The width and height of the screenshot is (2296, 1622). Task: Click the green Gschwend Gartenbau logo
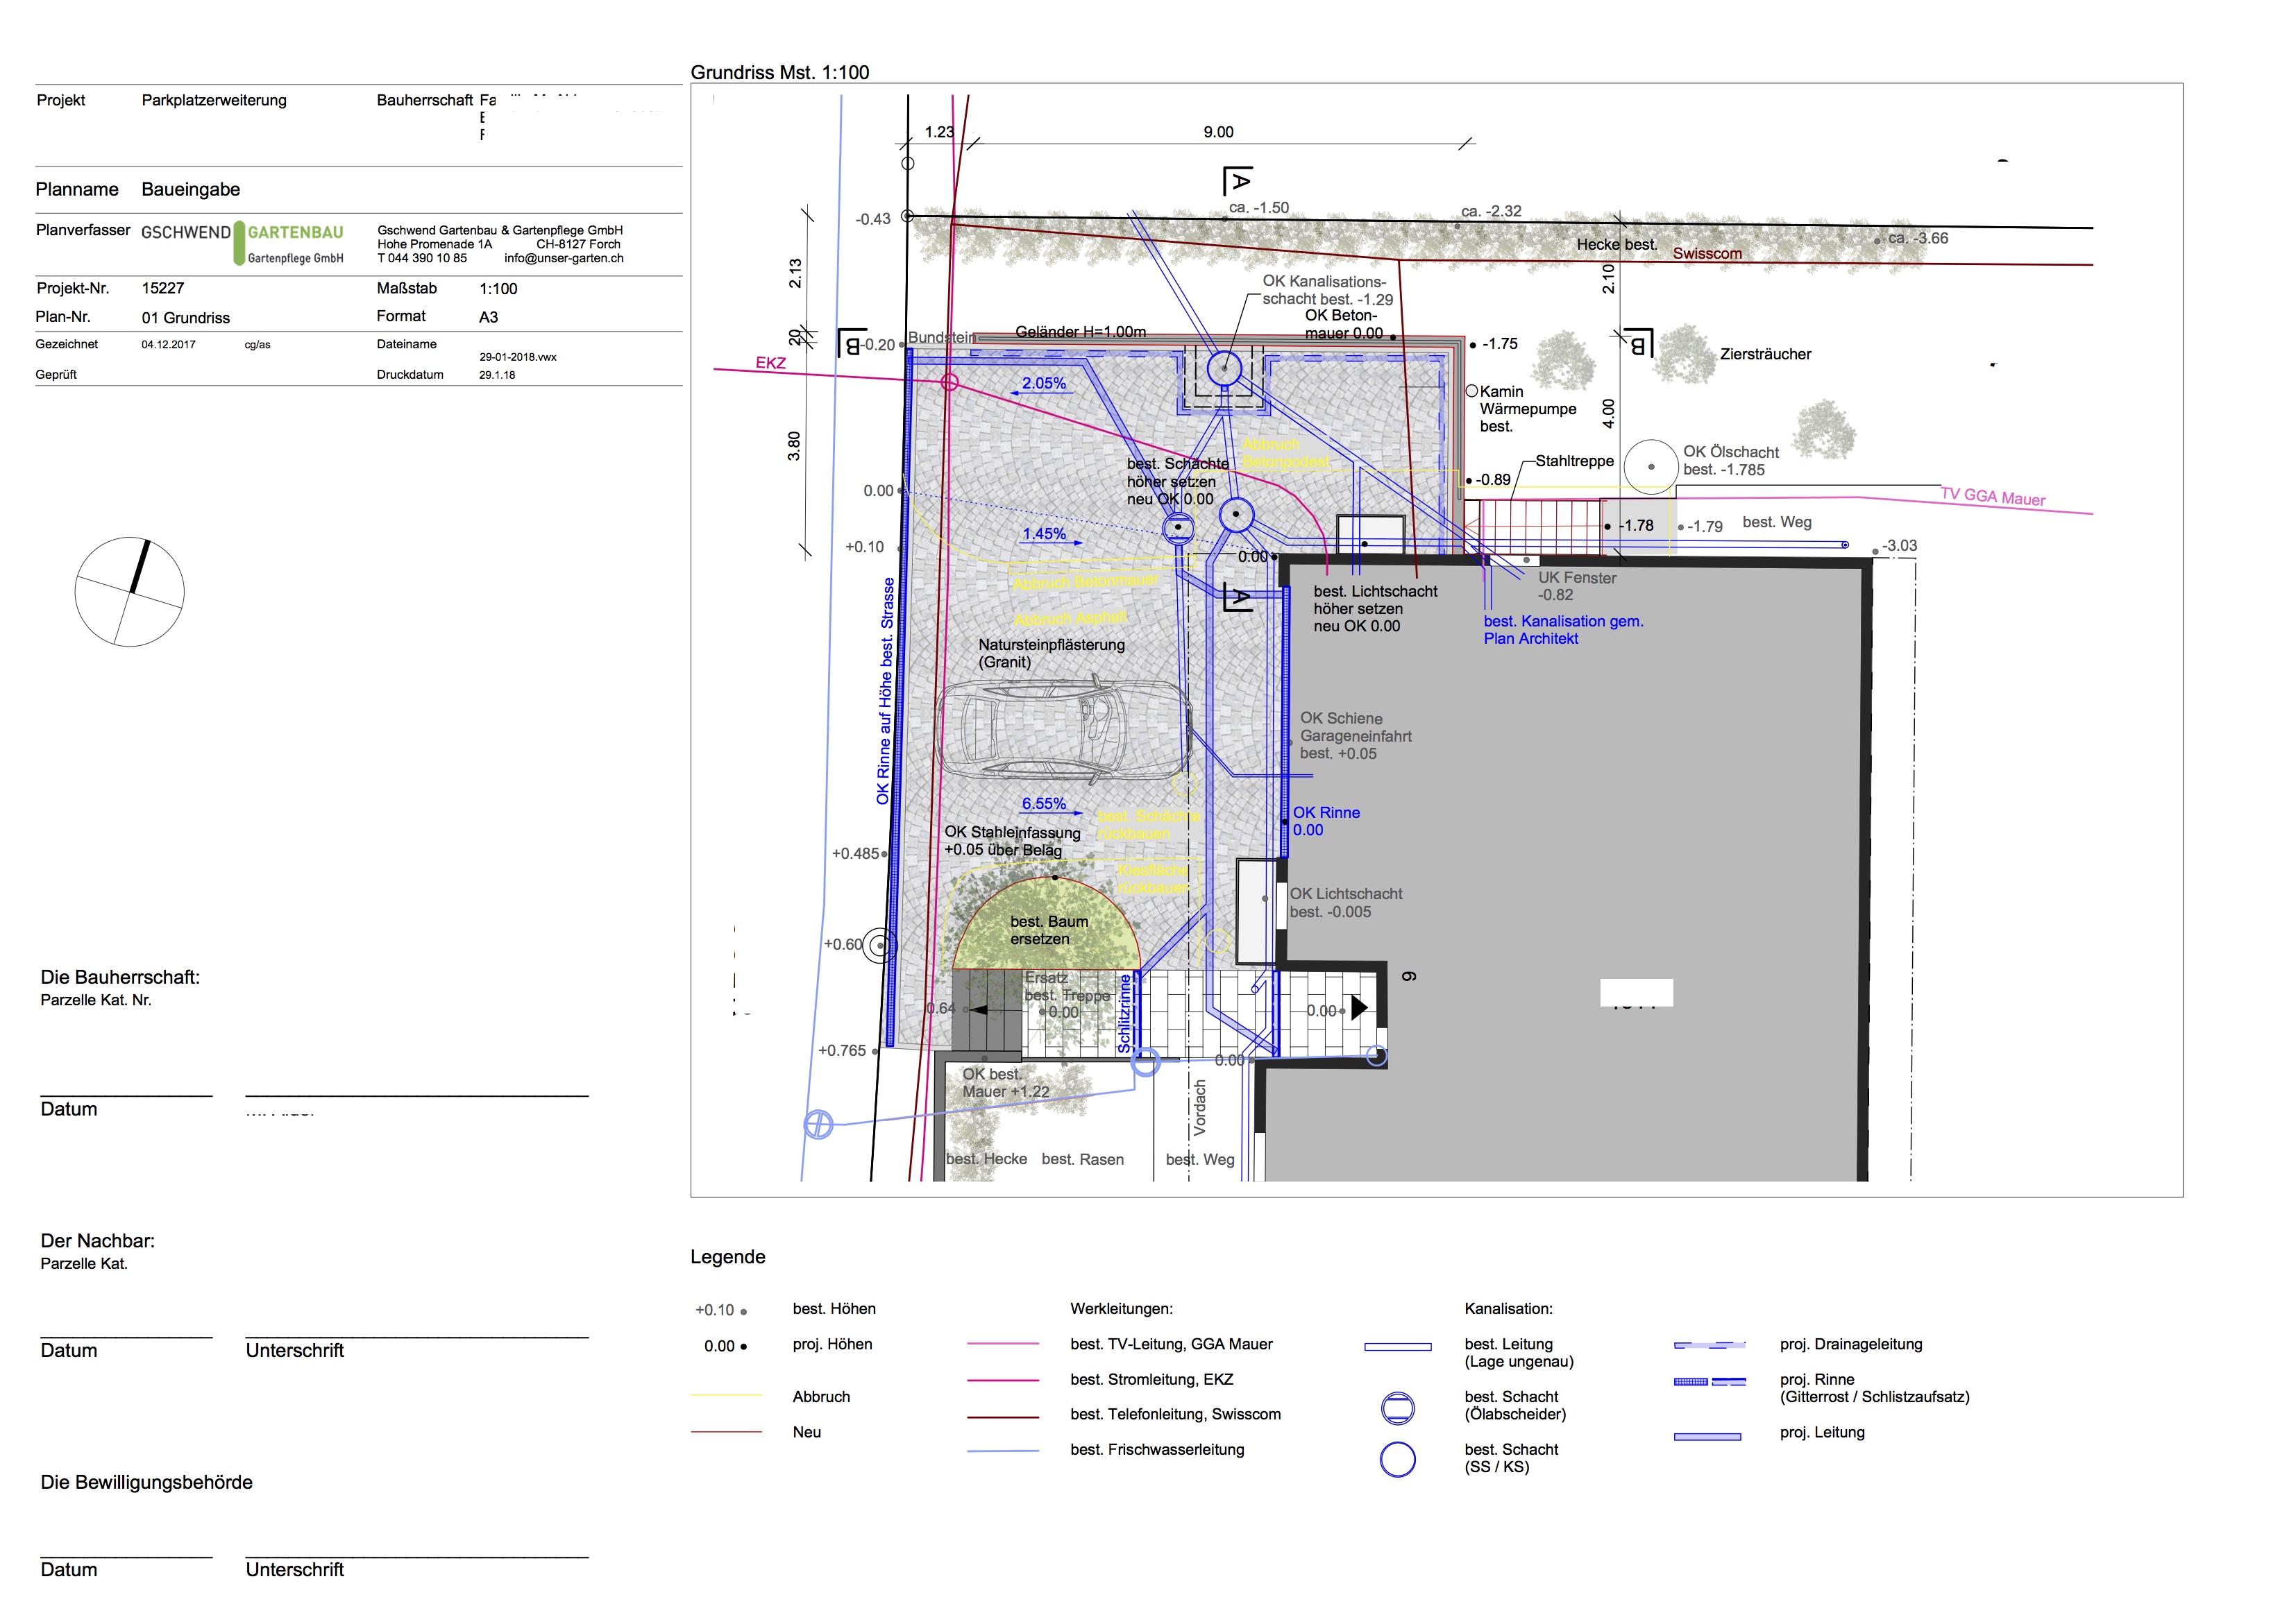pyautogui.click(x=290, y=243)
